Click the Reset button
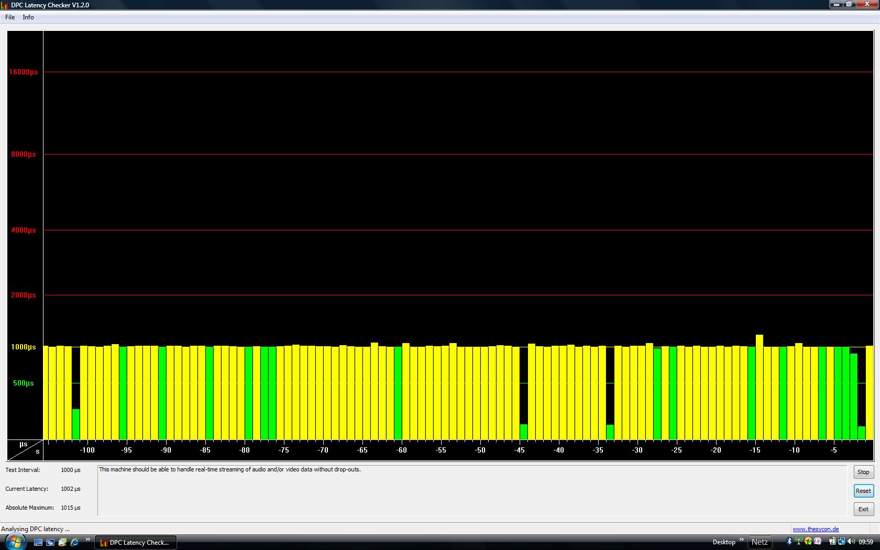 coord(863,491)
